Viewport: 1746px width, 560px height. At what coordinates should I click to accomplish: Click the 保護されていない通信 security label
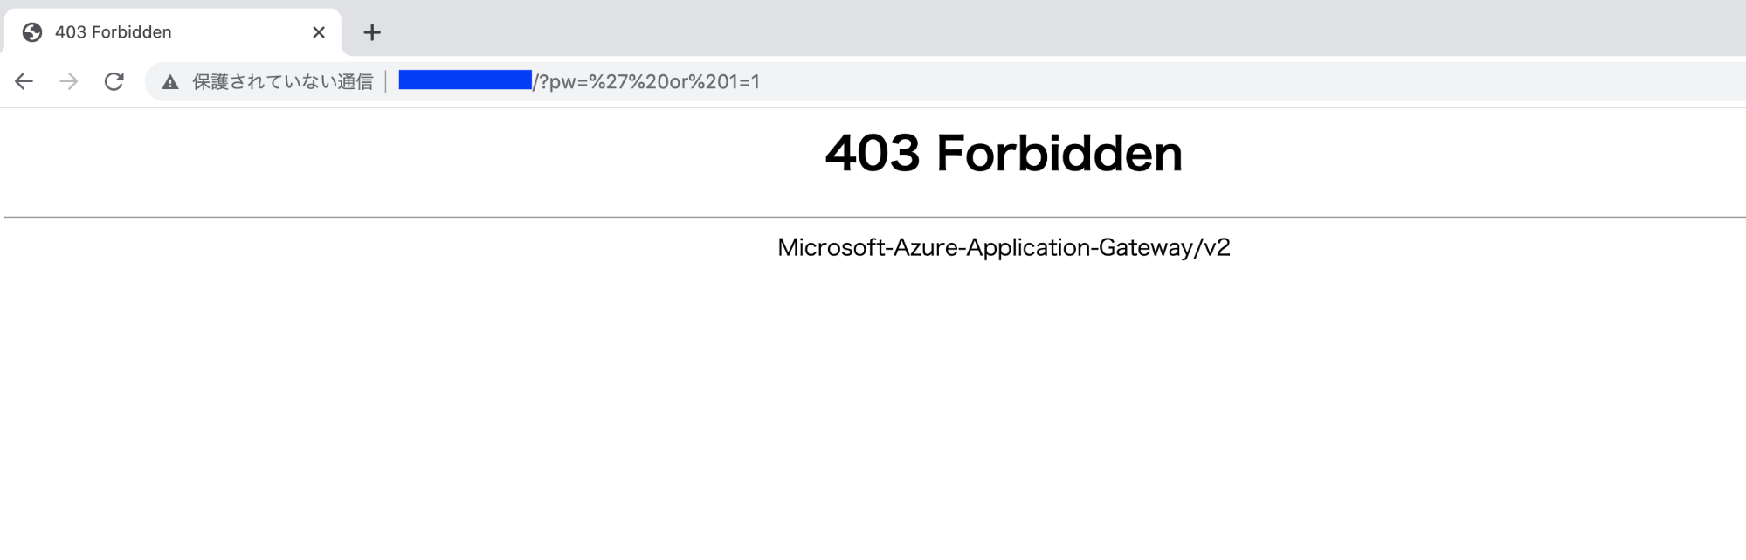[283, 82]
